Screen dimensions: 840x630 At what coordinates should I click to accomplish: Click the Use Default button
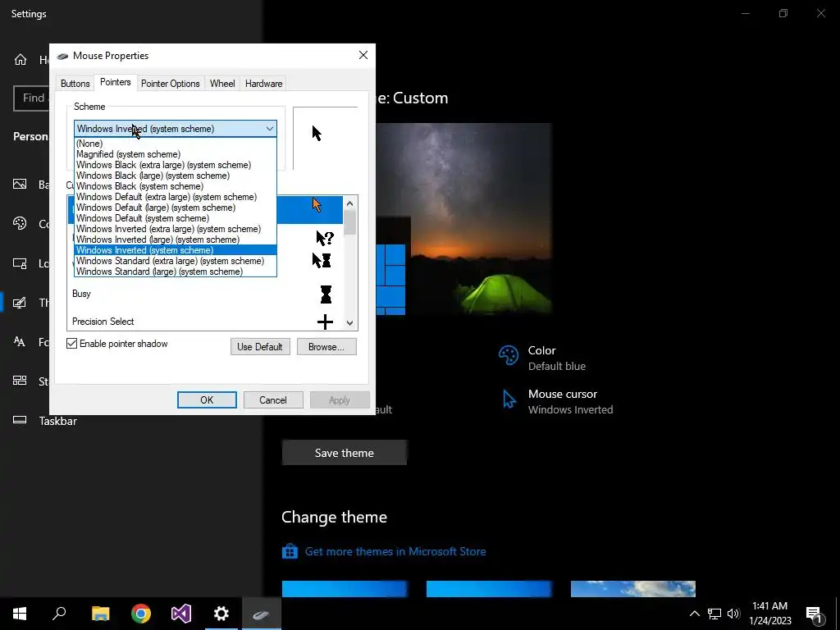[260, 347]
